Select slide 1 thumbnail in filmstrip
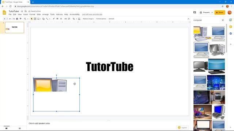This screenshot has width=234, height=131. pyautogui.click(x=15, y=28)
